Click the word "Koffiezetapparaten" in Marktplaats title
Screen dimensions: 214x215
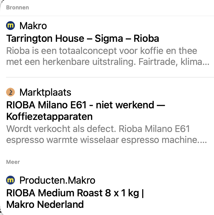(x=49, y=117)
